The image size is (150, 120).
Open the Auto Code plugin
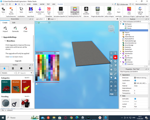tap(129, 11)
